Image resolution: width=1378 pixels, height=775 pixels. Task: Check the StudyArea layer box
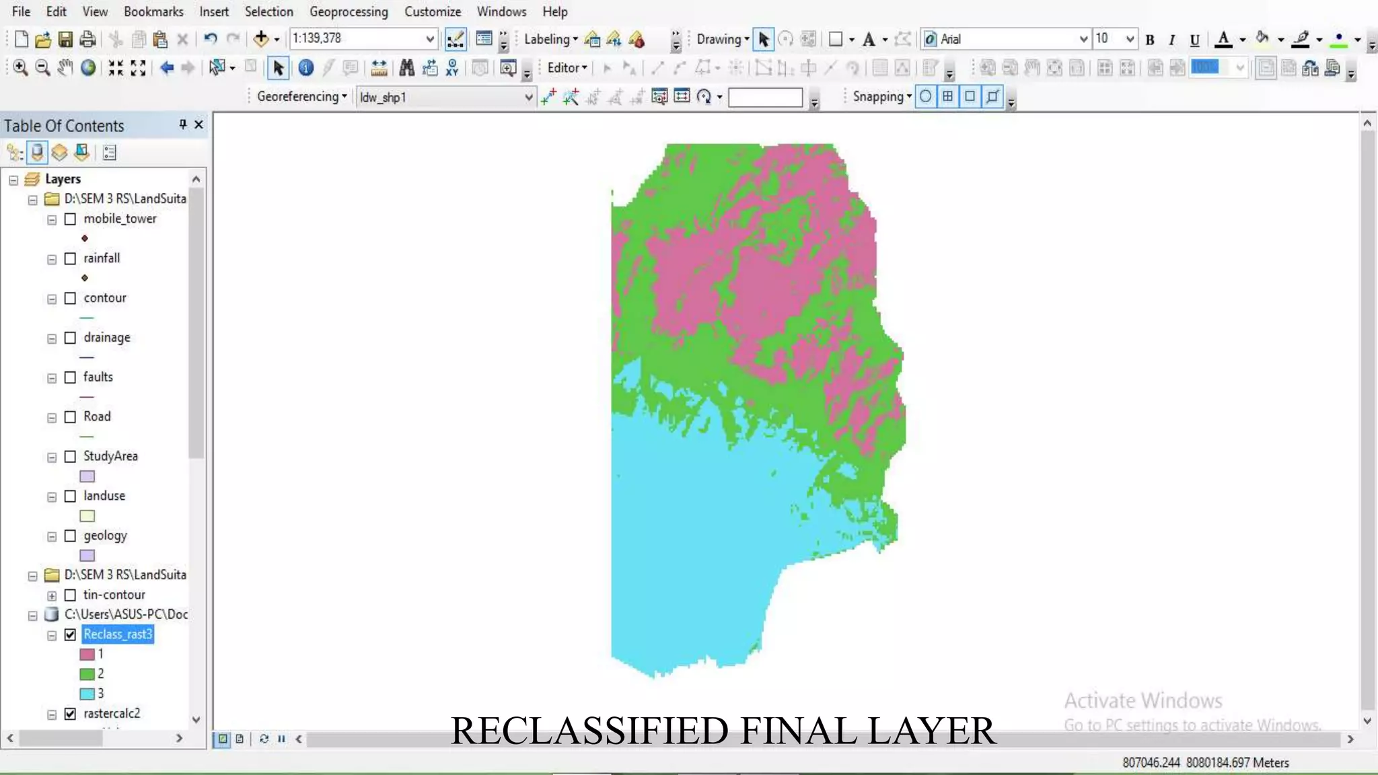coord(70,457)
